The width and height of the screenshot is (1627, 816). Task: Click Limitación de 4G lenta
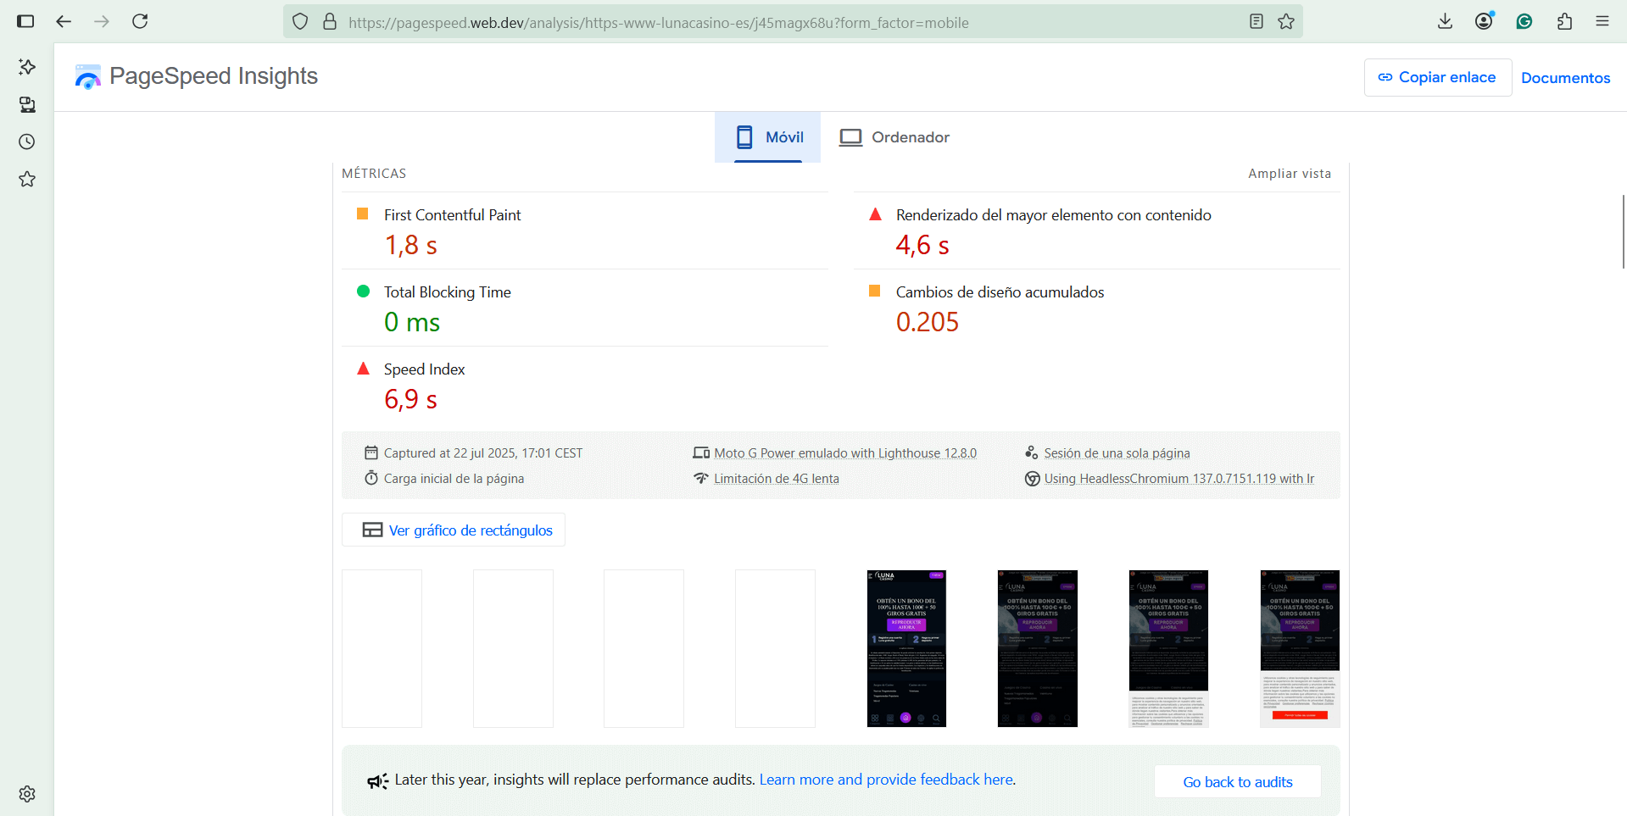(777, 479)
